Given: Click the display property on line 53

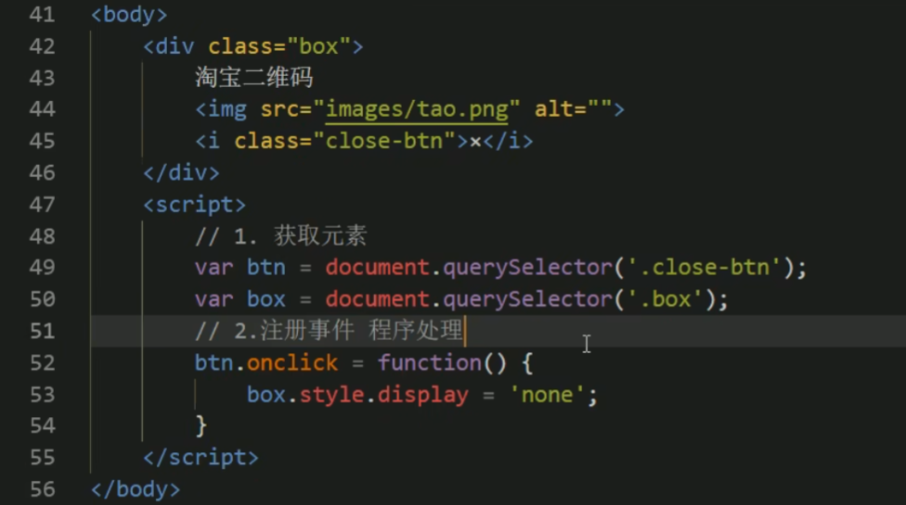Looking at the screenshot, I should tap(423, 395).
